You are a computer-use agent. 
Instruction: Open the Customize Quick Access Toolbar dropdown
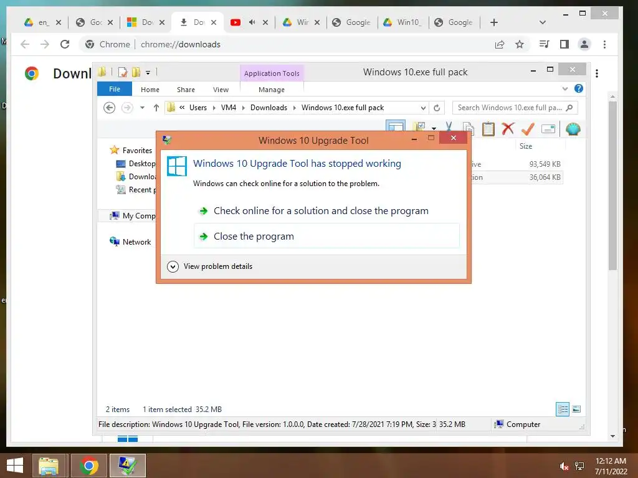tap(148, 73)
